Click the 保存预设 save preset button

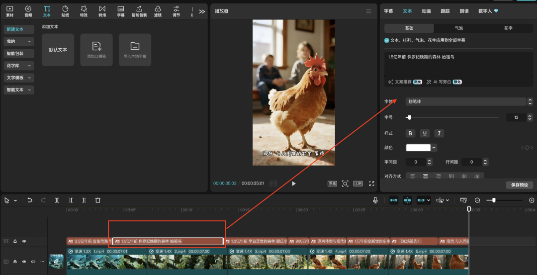(x=519, y=185)
